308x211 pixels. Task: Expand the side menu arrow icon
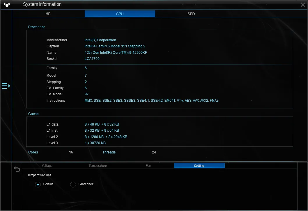[6, 86]
